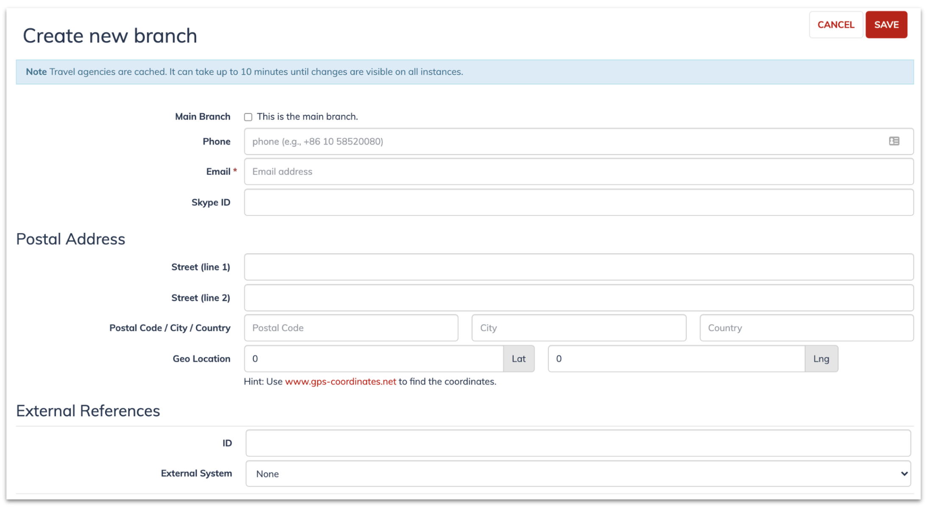Select the Country input field
The width and height of the screenshot is (928, 507).
tap(806, 328)
